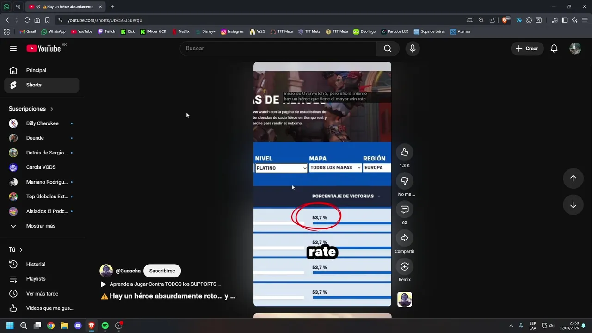The height and width of the screenshot is (333, 592).
Task: Select the muted pinned tab
Action: (18, 7)
